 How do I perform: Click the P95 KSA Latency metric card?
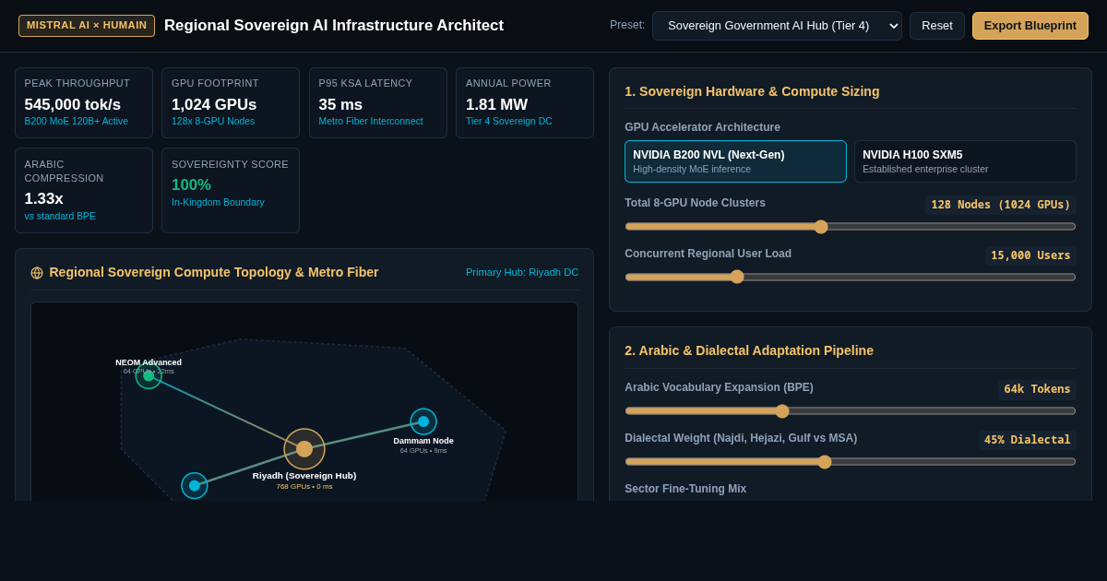pyautogui.click(x=378, y=103)
